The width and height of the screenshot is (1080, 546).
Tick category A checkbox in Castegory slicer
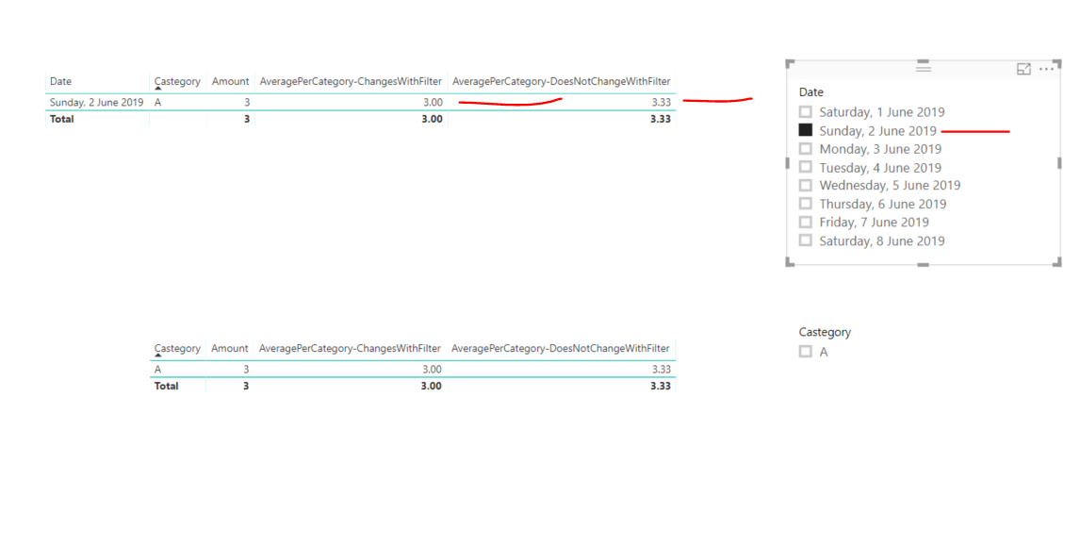pos(805,352)
